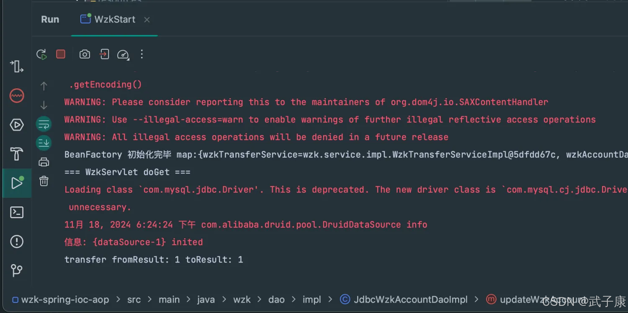Screen dimensions: 628x313
Task: Toggle scroll to end of console
Action: tap(44, 143)
